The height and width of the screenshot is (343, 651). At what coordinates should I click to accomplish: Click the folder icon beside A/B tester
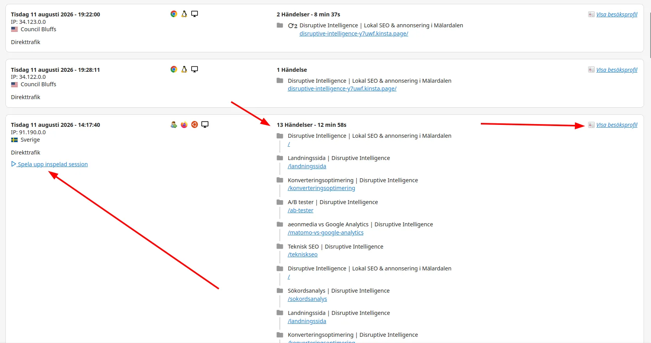tap(280, 202)
